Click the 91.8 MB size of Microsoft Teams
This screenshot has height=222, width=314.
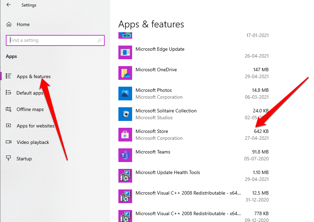tap(260, 152)
